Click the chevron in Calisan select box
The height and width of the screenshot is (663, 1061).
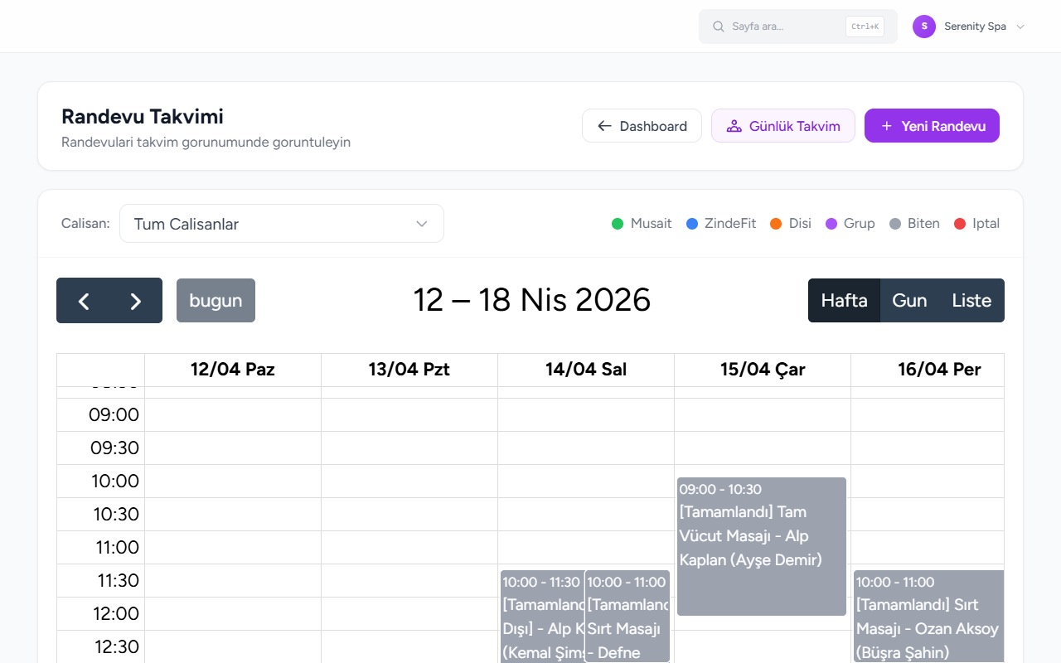(422, 224)
